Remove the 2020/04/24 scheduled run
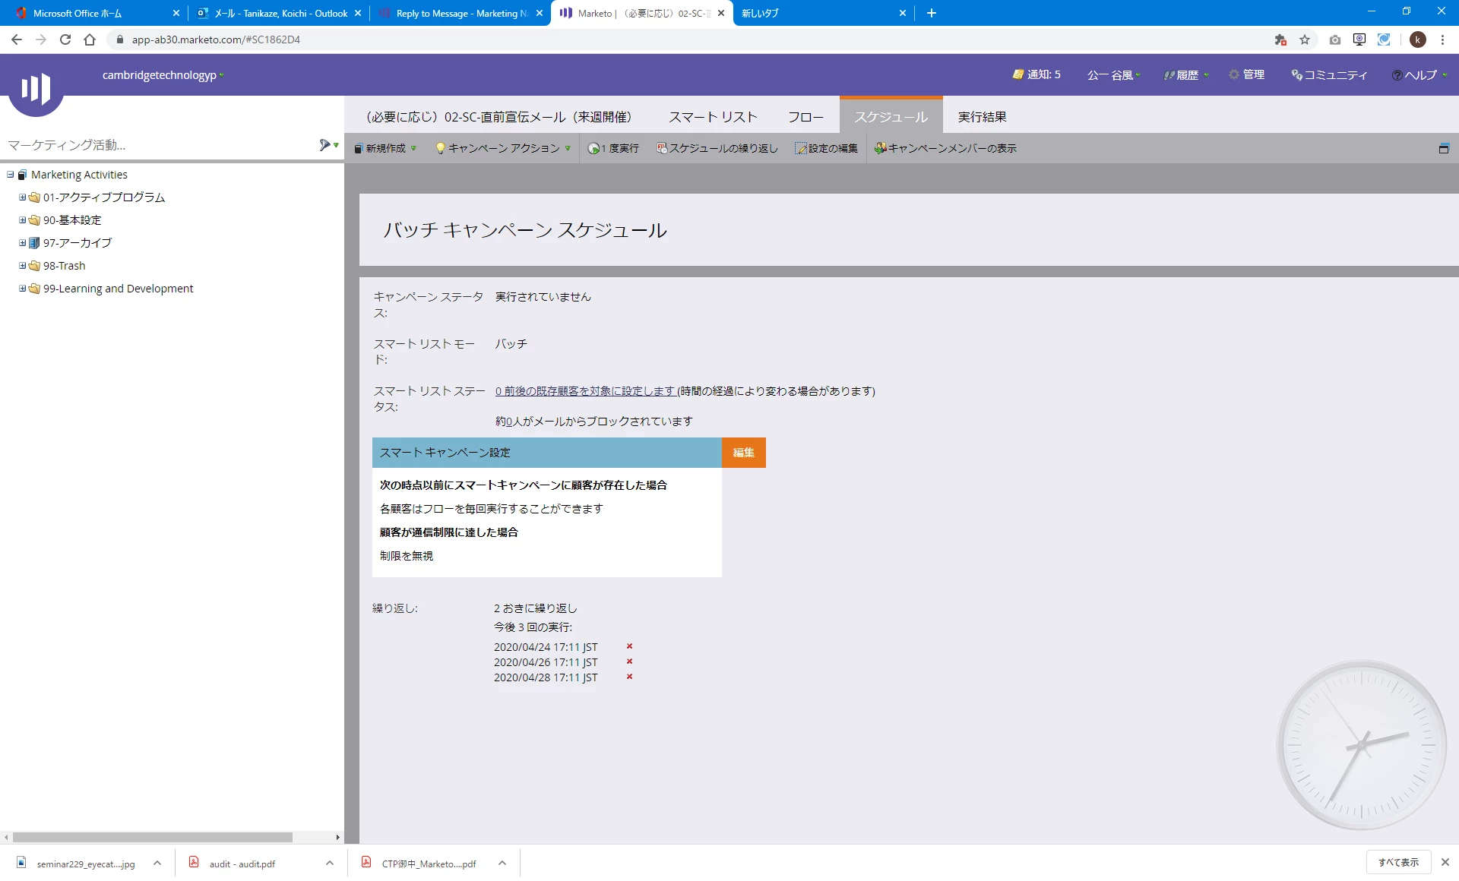Screen dimensions: 1459x881 click(629, 646)
